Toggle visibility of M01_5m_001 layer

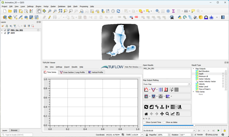pos(5,30)
